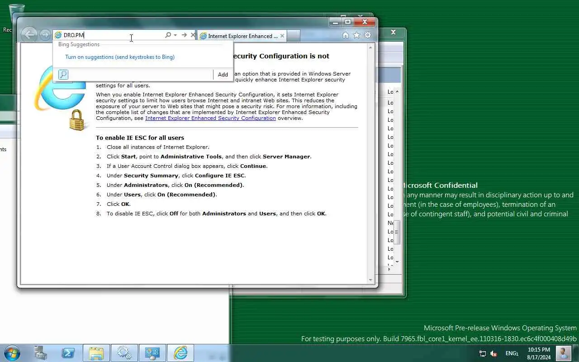Click scroll up arrow in background window list

pos(397,91)
